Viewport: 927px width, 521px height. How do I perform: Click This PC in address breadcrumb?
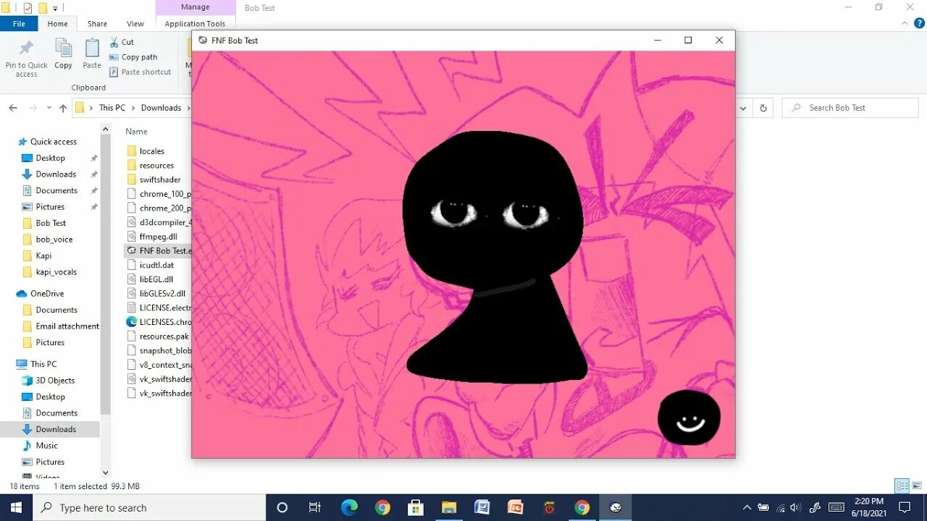coord(112,108)
